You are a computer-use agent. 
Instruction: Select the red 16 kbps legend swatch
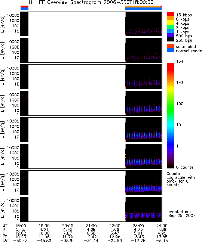(171, 14)
